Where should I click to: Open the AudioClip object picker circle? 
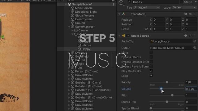195,41
